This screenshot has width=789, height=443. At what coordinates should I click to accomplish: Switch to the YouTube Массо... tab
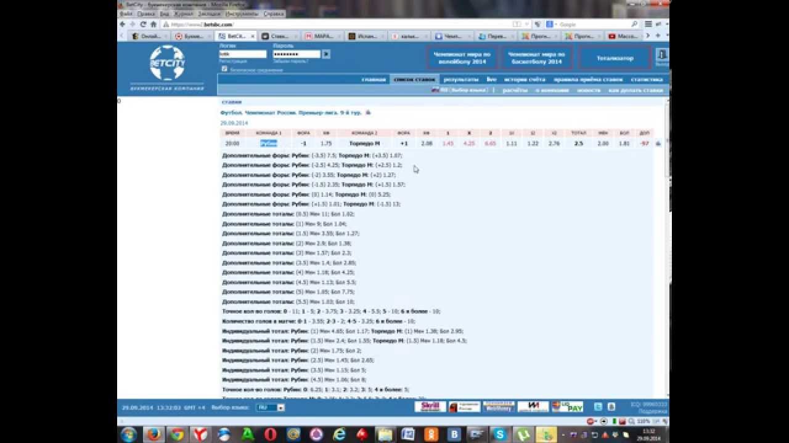click(x=624, y=36)
